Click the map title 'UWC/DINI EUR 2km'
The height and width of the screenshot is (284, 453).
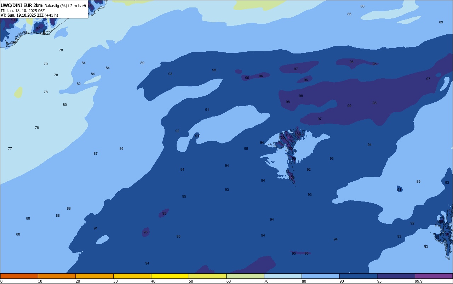tap(21, 5)
